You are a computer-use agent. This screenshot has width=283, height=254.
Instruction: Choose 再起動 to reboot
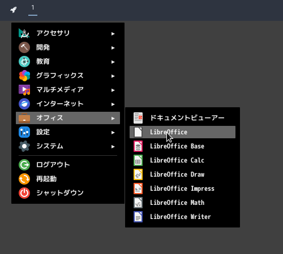click(68, 179)
